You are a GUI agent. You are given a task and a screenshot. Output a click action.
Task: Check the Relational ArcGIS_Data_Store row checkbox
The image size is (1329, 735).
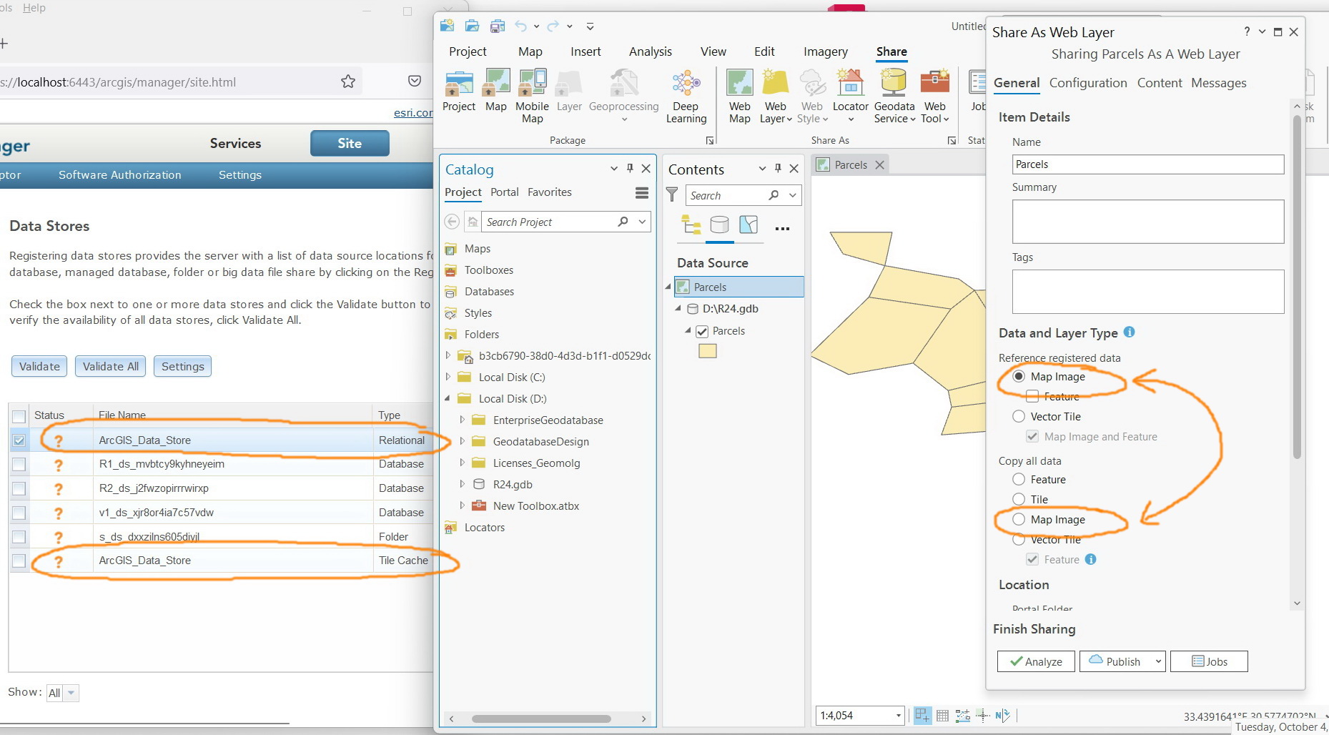coord(19,440)
